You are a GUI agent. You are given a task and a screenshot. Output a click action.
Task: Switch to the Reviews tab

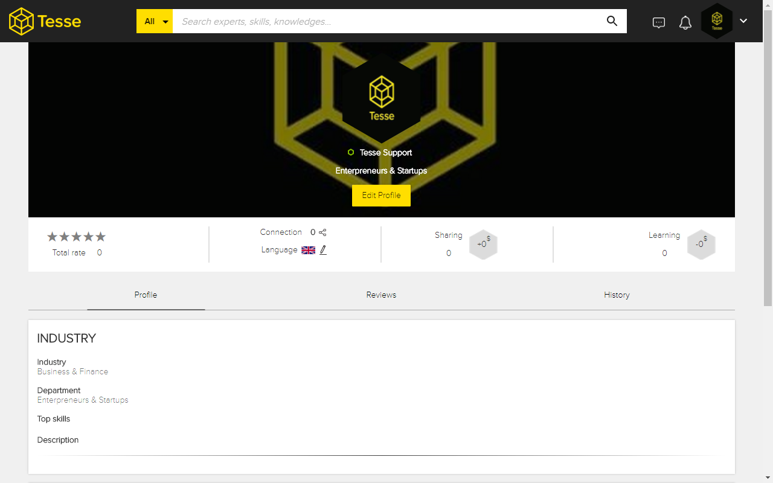tap(381, 295)
